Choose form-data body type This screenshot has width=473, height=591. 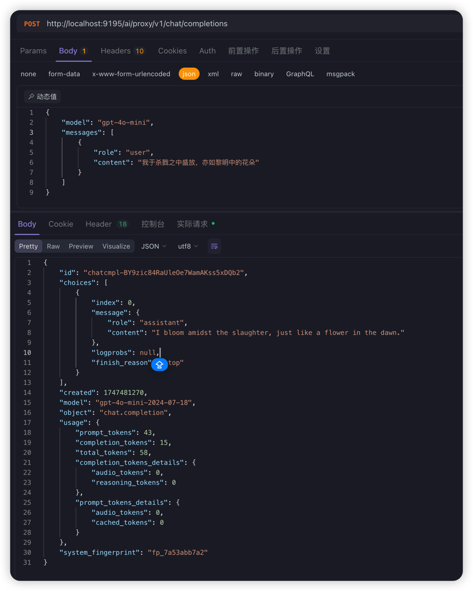pos(64,74)
